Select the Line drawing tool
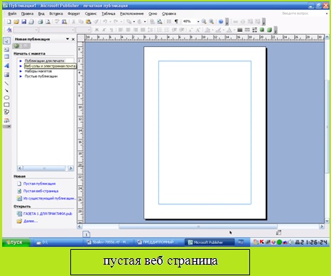Viewport: 331px width, 276px height. [x=6, y=83]
